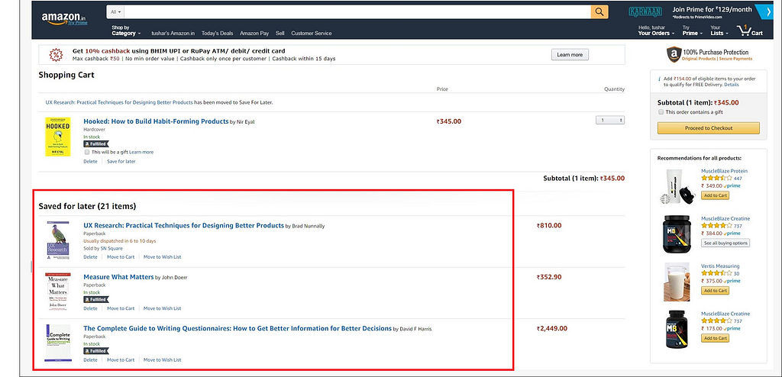Delete Measure What Matters from saved items
Image resolution: width=782 pixels, height=377 pixels.
[90, 308]
